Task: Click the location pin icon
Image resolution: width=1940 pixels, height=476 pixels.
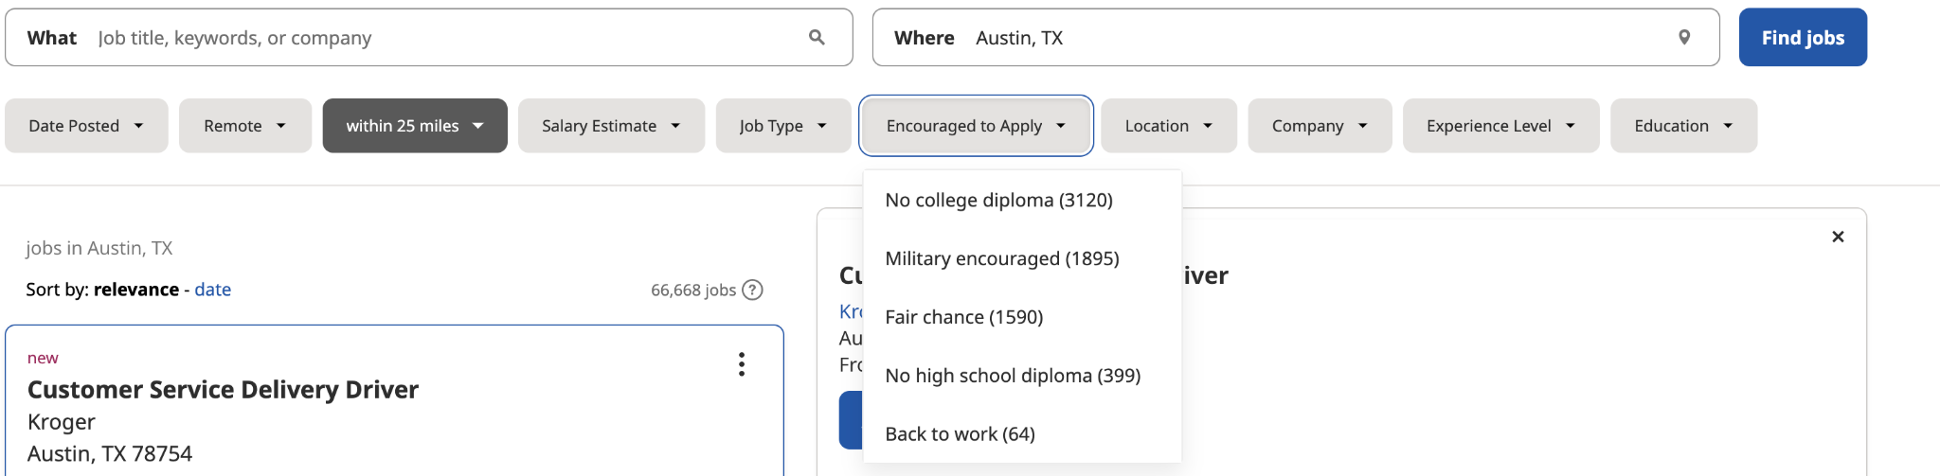Action: pos(1684,38)
